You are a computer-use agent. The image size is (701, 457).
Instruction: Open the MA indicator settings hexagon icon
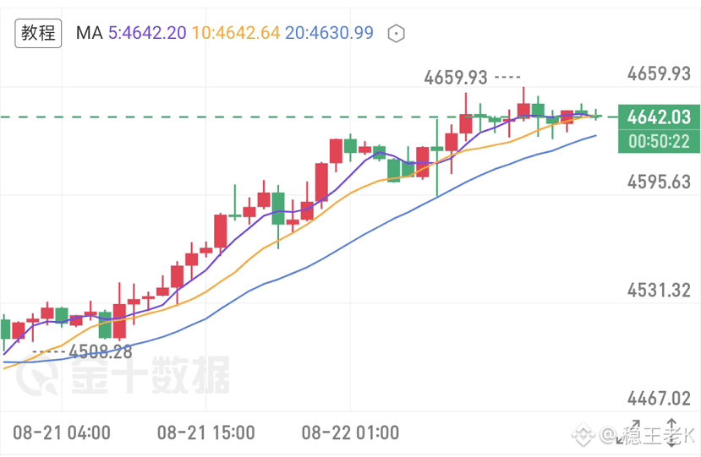[396, 34]
